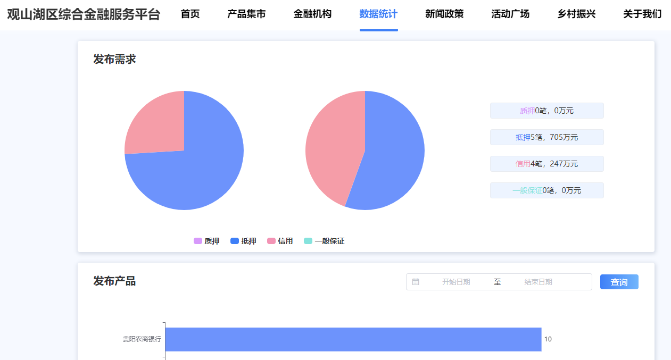Navigate to 新闻政策
The width and height of the screenshot is (671, 360).
[x=444, y=14]
